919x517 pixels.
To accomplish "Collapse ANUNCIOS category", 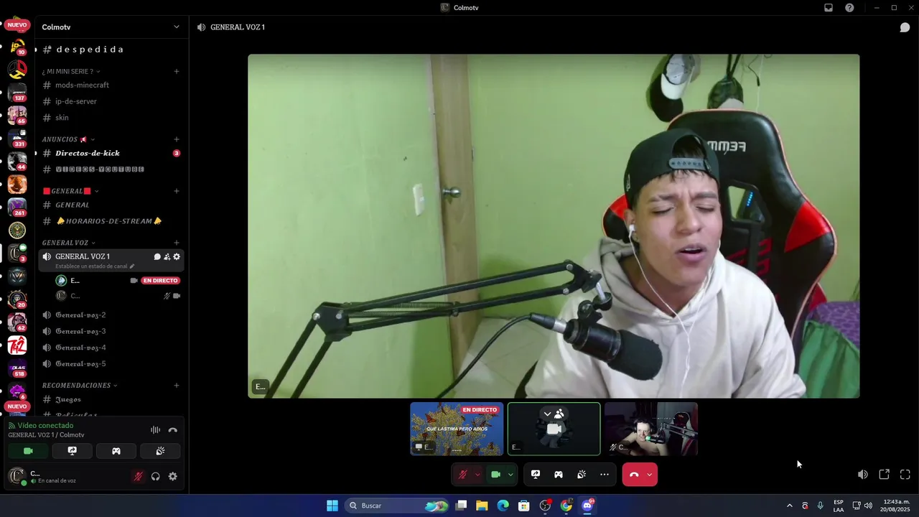I will [68, 139].
